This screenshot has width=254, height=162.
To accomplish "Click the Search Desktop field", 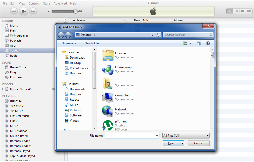I will pos(188,35).
